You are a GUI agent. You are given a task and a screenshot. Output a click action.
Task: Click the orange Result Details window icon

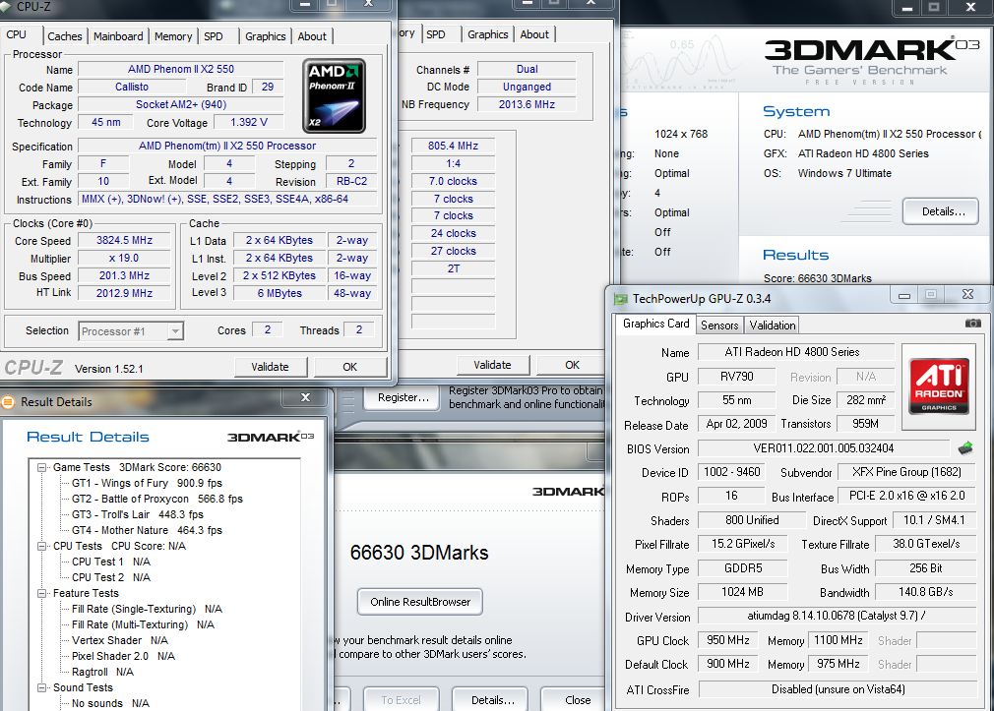8,402
